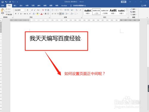Switch to the 引用 (References) tab
Screen dimensions: 149x112
[x=33, y=6]
